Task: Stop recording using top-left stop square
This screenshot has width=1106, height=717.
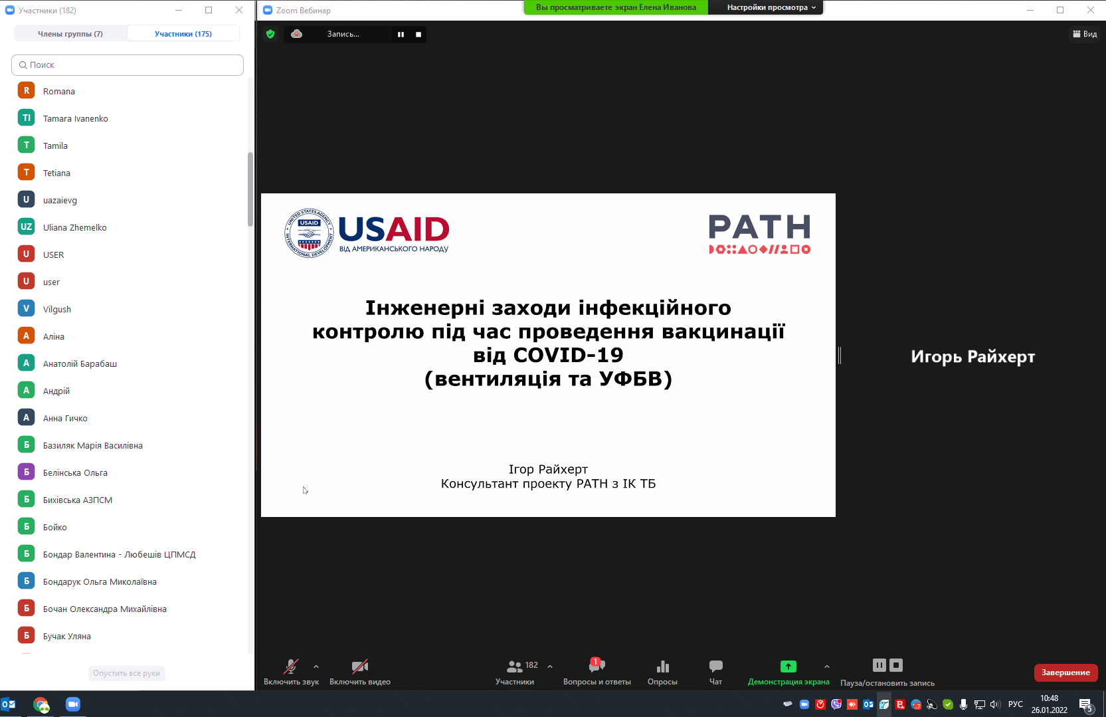Action: coord(418,35)
